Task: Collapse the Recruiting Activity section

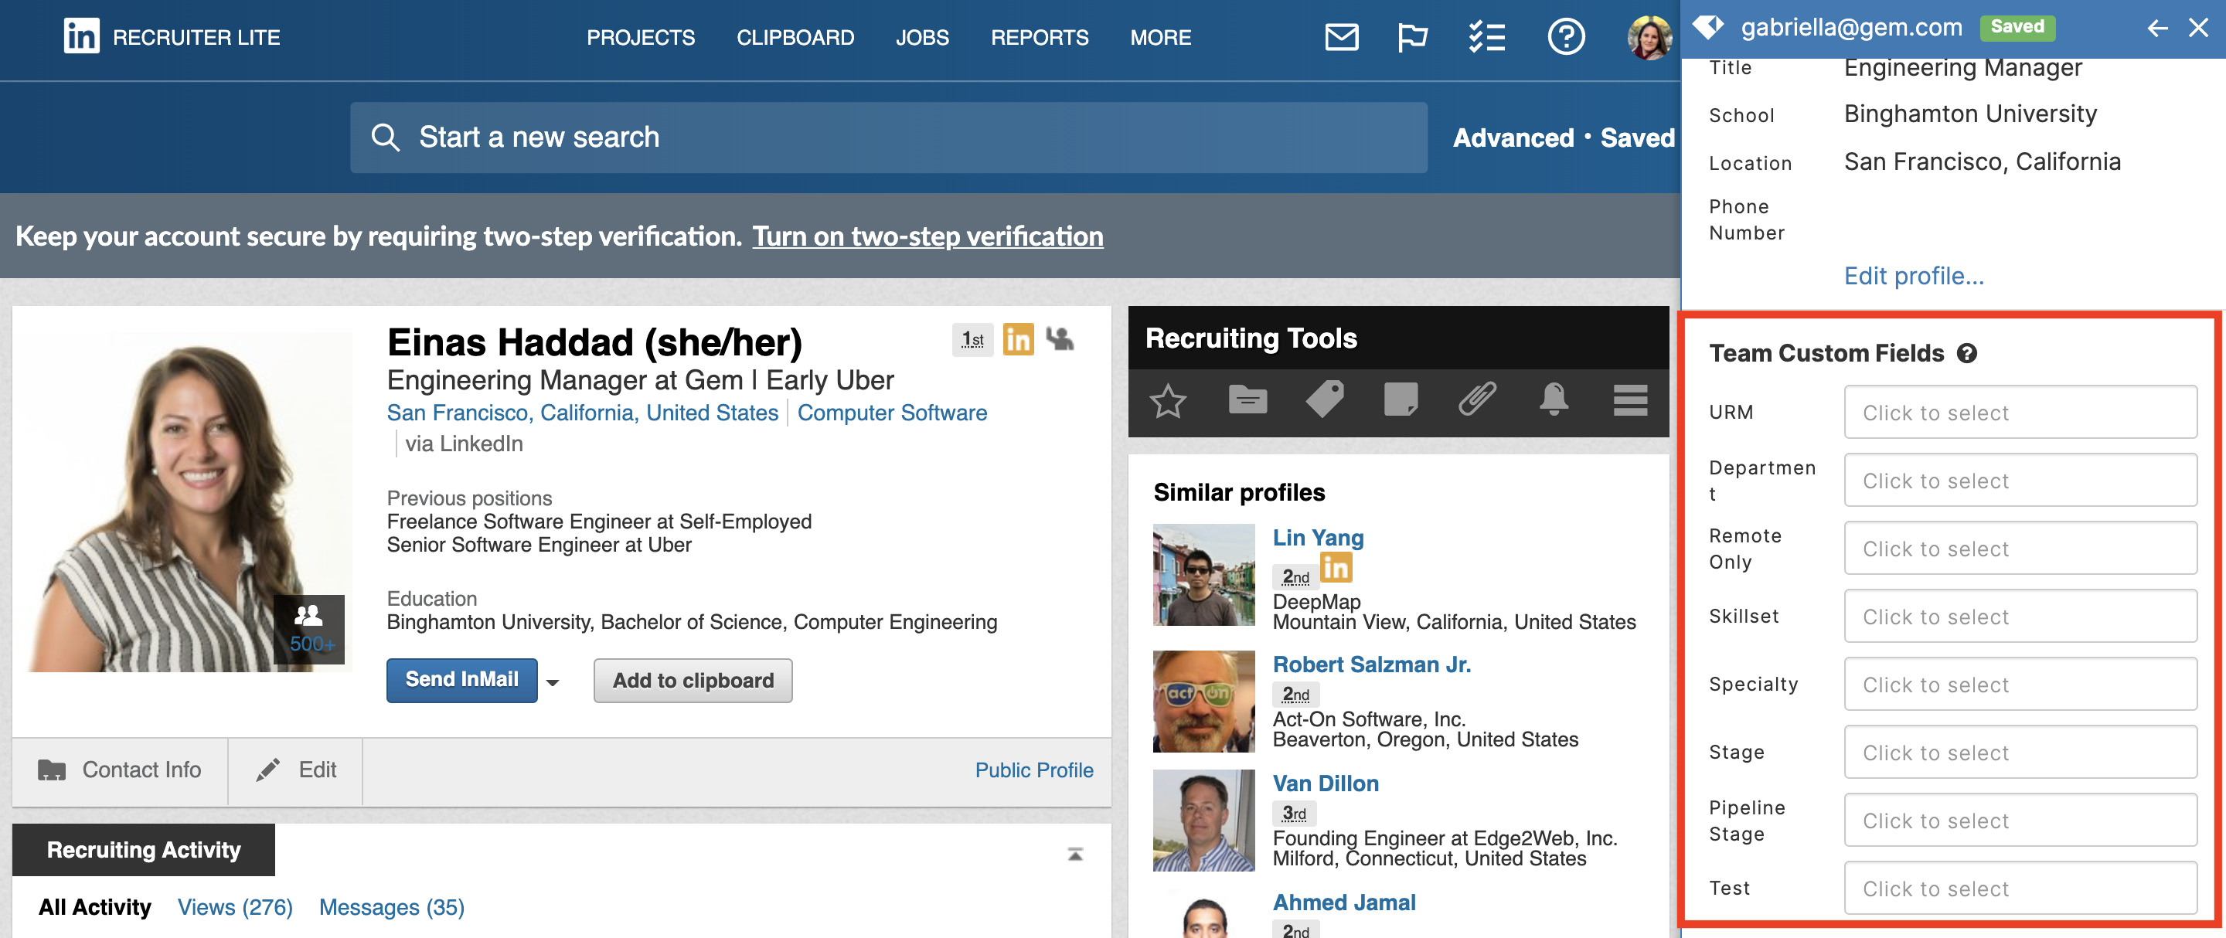Action: click(x=1075, y=855)
